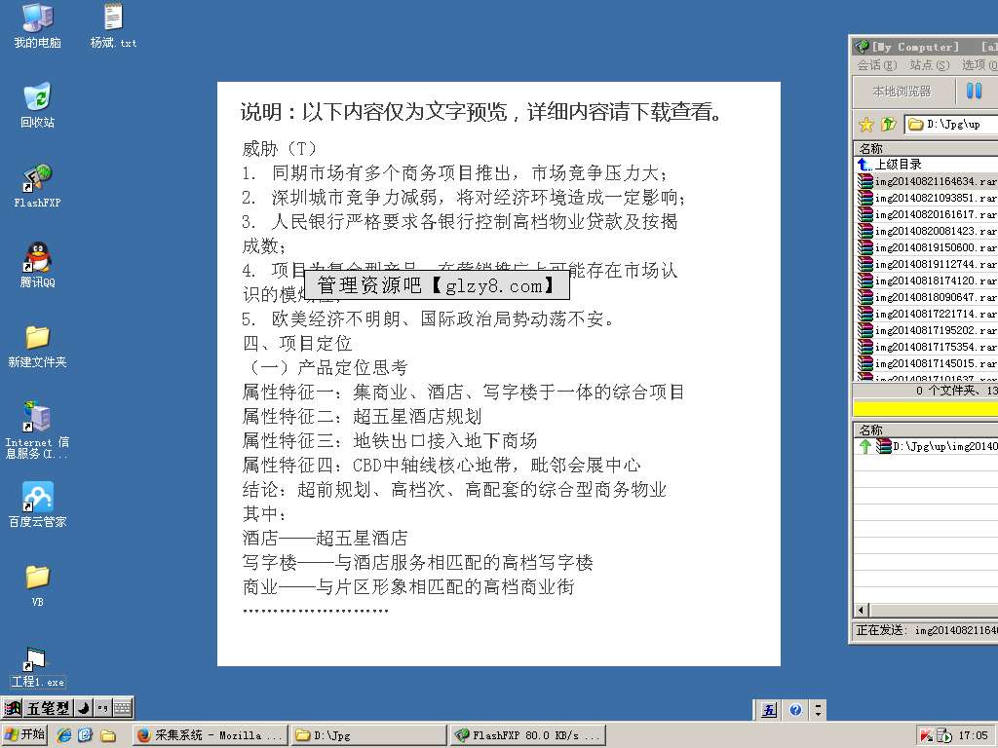Select the 回收站 recycle bin icon
The image size is (998, 748).
coord(38,105)
